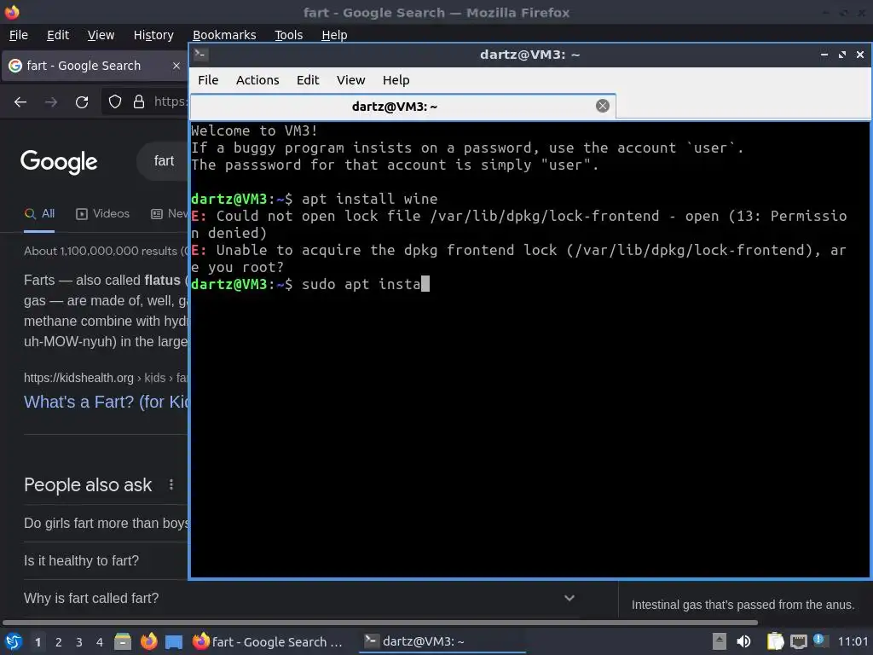Screen dimensions: 873x655
Task: Launch Firefox from the taskbar quick launch
Action: point(148,641)
